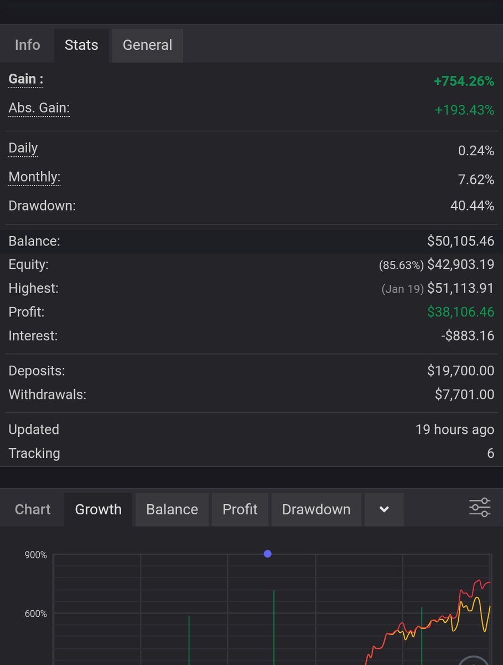
Task: Click the Abs. Gain label
Action: (39, 109)
